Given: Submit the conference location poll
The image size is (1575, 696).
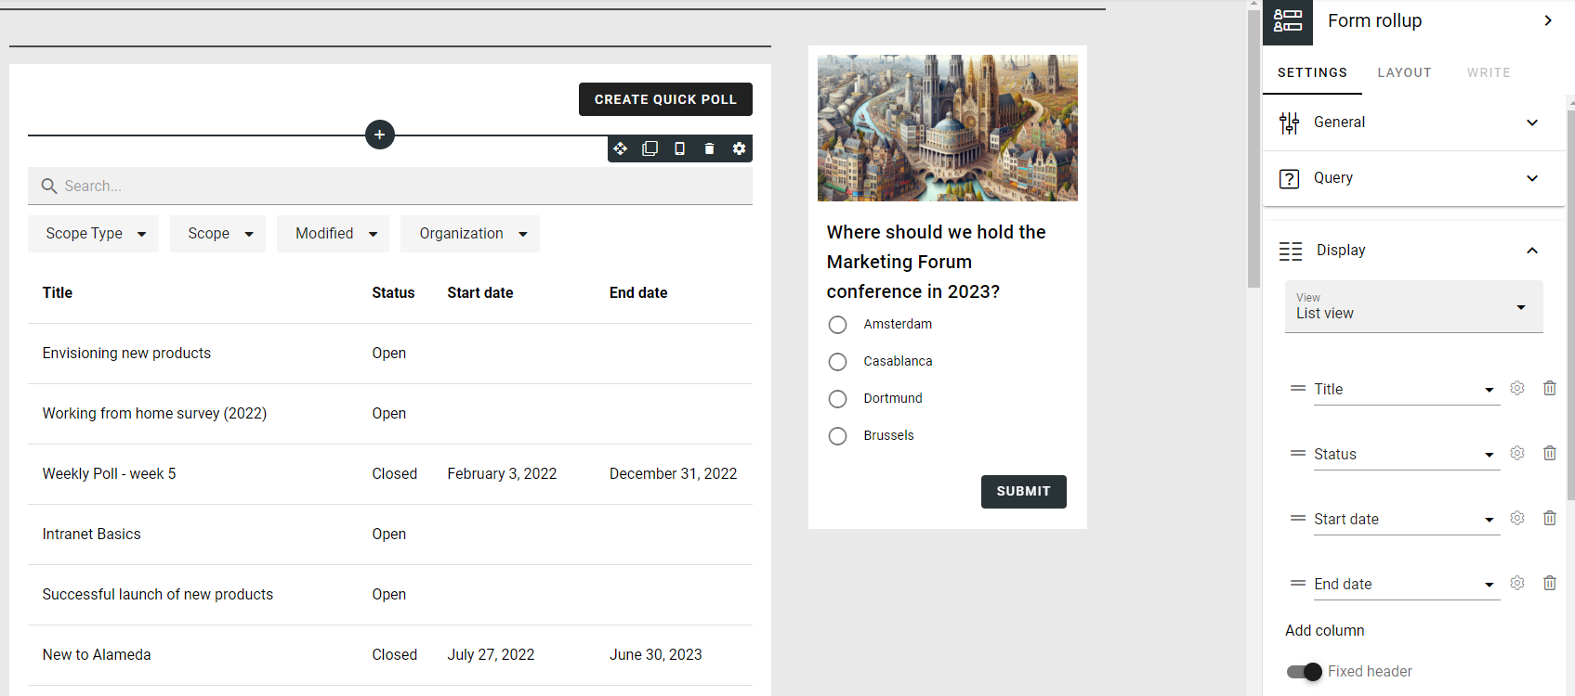Looking at the screenshot, I should click(x=1023, y=492).
